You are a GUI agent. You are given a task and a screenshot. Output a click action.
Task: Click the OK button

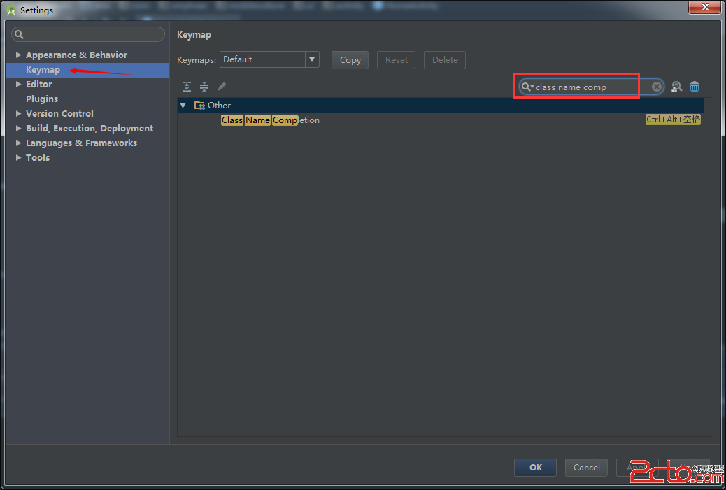coord(535,468)
